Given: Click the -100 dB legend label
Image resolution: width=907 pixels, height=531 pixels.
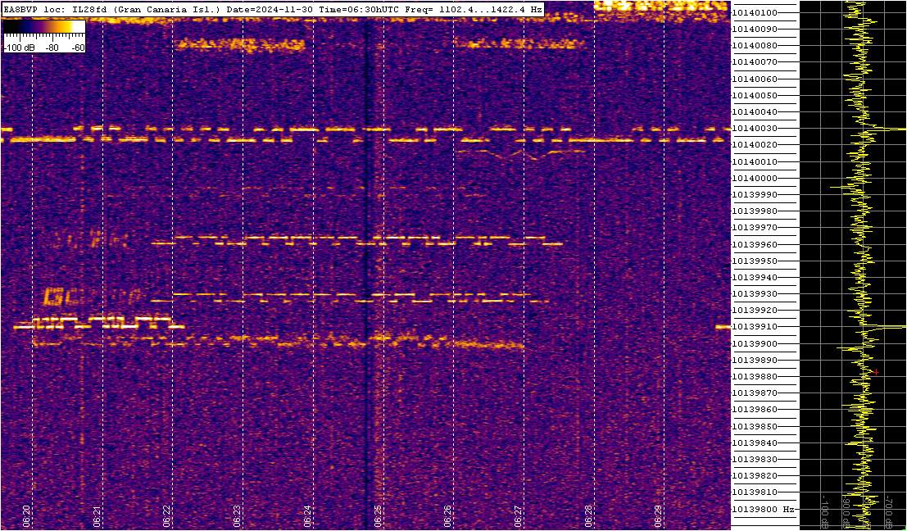Looking at the screenshot, I should pos(20,48).
